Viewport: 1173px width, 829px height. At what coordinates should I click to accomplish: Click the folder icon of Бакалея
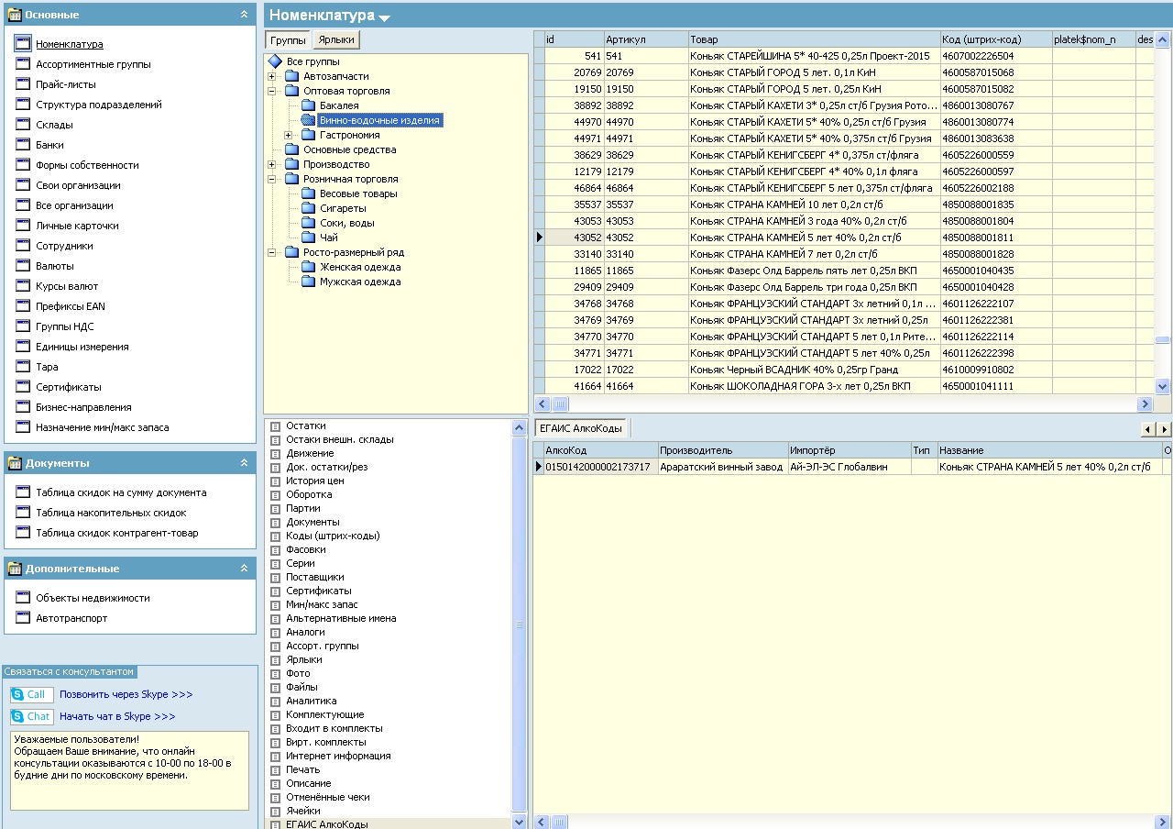309,105
